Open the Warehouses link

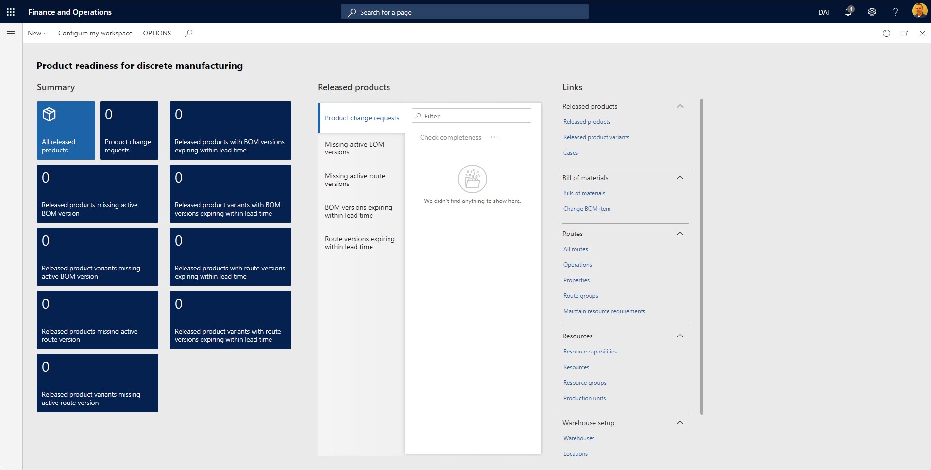579,438
